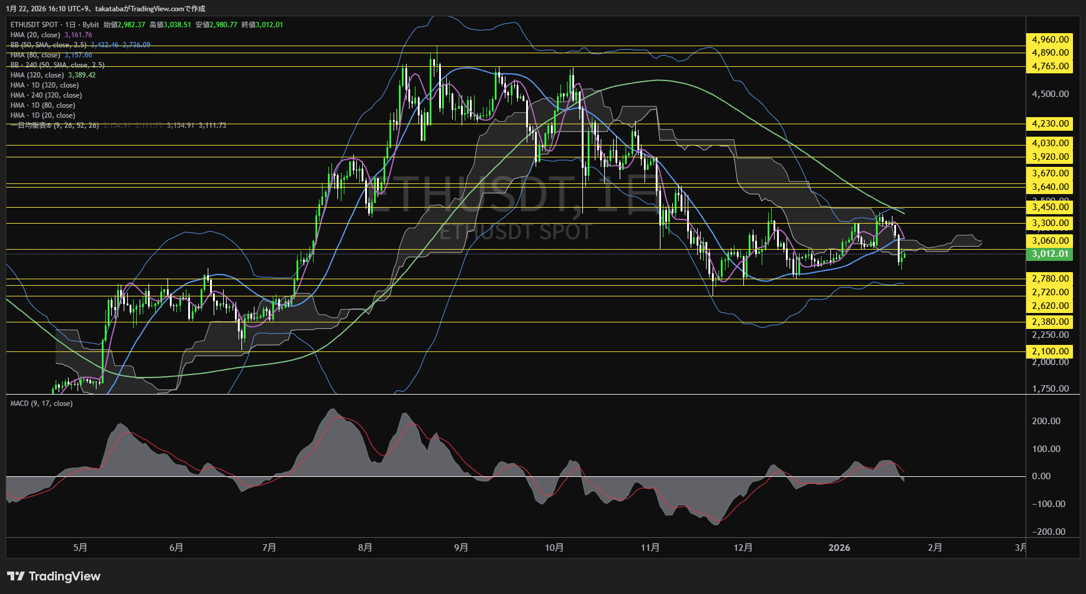
Task: Select the BB (50, SMA, close, 2.5) legend
Action: [x=49, y=45]
